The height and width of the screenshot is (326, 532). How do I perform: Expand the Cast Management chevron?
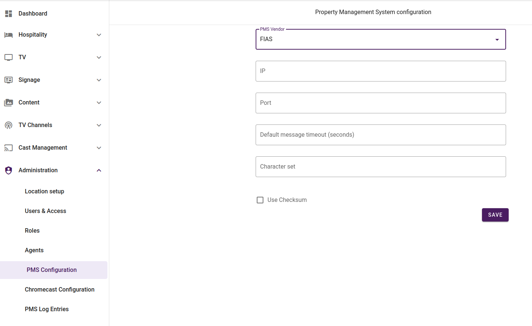click(x=99, y=148)
